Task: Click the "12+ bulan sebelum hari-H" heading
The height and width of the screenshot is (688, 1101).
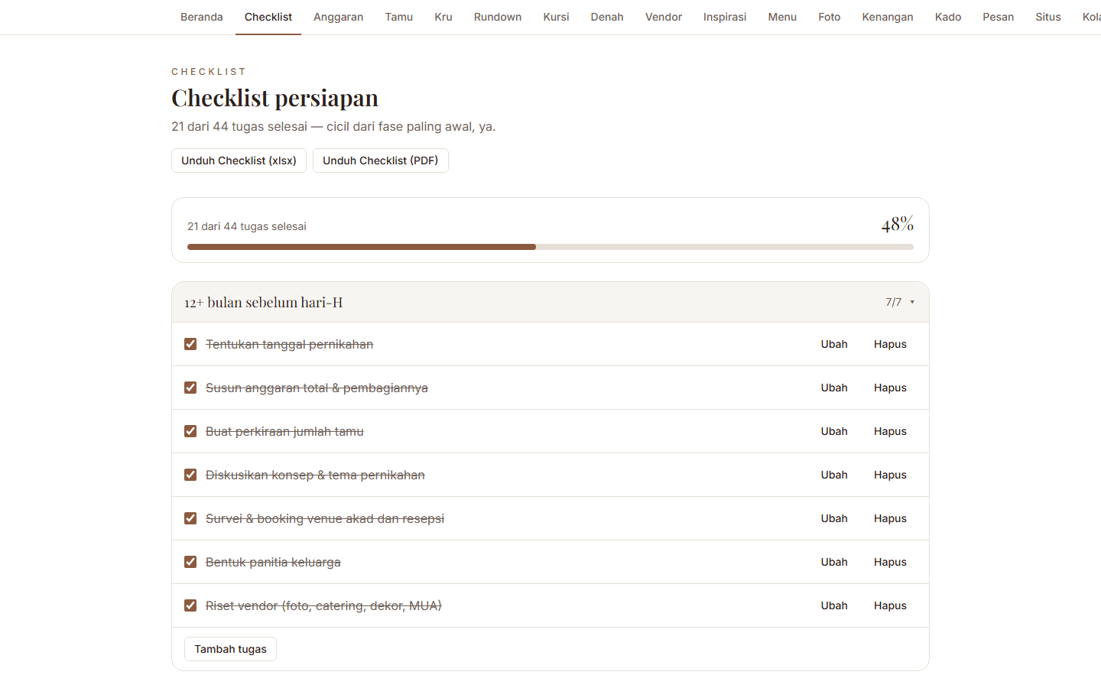Action: point(264,302)
